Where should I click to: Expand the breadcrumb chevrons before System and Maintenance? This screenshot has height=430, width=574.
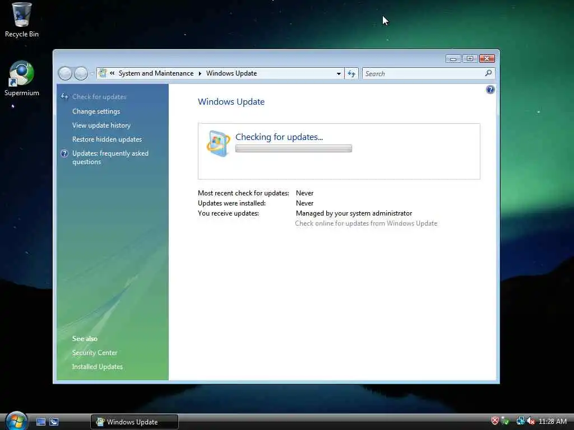112,73
